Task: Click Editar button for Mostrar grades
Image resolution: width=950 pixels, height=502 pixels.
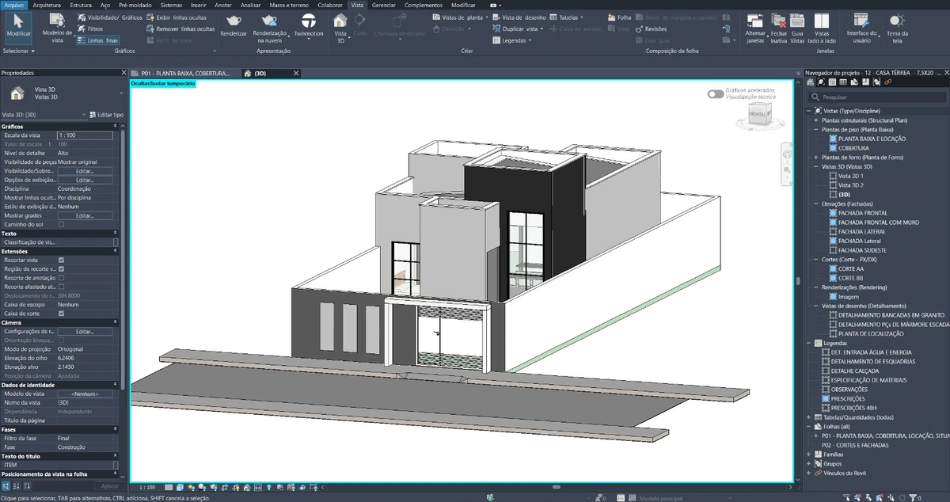Action: pyautogui.click(x=85, y=215)
